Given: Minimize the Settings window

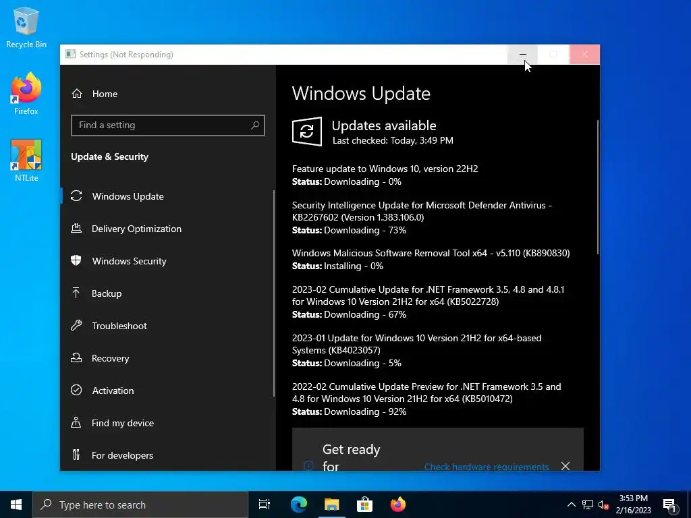Looking at the screenshot, I should tap(523, 55).
